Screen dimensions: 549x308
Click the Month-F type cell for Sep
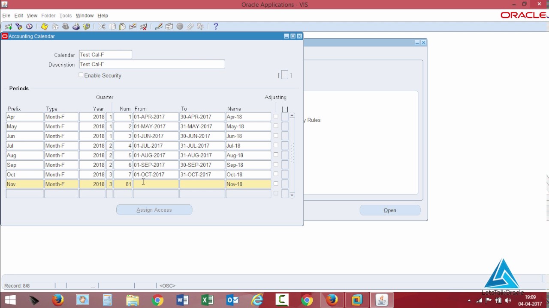(61, 165)
